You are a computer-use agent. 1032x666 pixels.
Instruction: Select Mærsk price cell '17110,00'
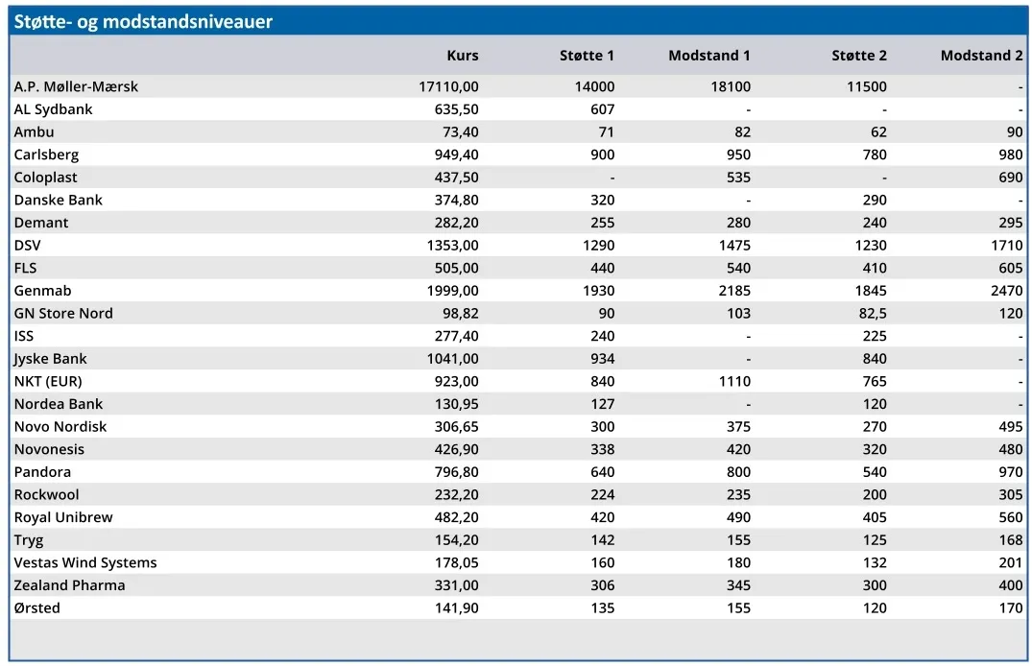click(x=448, y=86)
